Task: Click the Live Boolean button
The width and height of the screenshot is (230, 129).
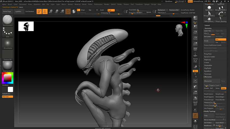Action: pos(30,11)
